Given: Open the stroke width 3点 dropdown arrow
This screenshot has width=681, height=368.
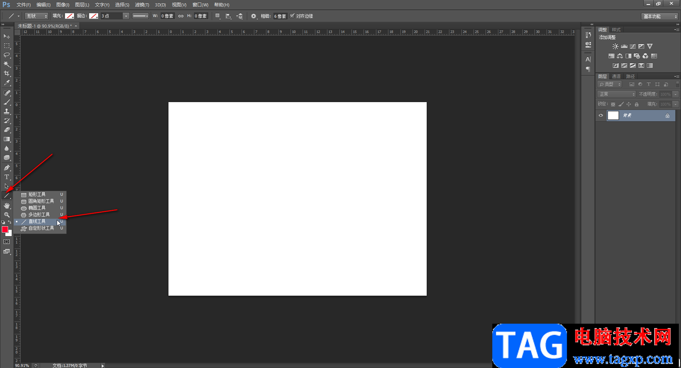Looking at the screenshot, I should click(126, 16).
